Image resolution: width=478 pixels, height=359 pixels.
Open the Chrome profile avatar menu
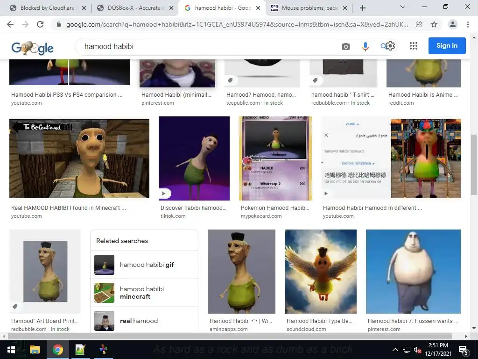click(x=453, y=24)
